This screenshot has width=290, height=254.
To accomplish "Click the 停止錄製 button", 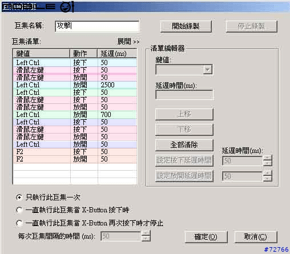I will (x=251, y=26).
